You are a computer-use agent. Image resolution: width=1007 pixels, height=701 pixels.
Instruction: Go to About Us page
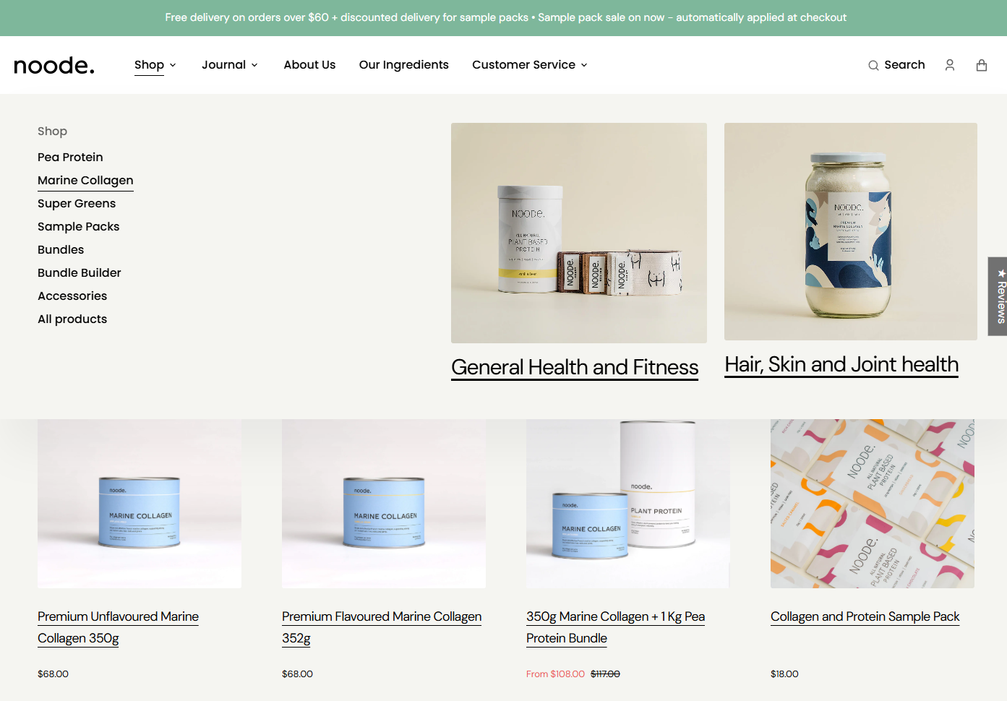point(309,65)
